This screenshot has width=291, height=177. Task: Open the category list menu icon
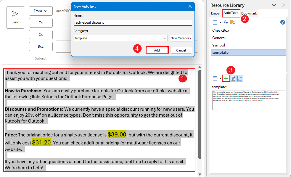coord(215,22)
